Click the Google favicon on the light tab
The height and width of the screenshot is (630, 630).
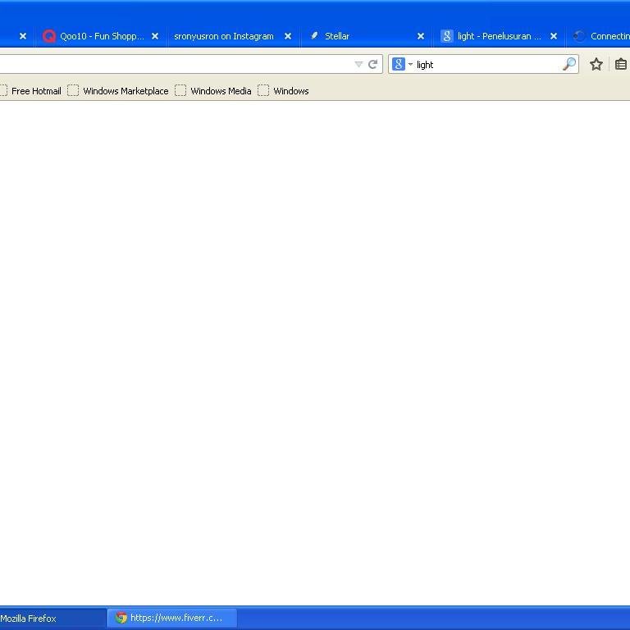pos(447,36)
